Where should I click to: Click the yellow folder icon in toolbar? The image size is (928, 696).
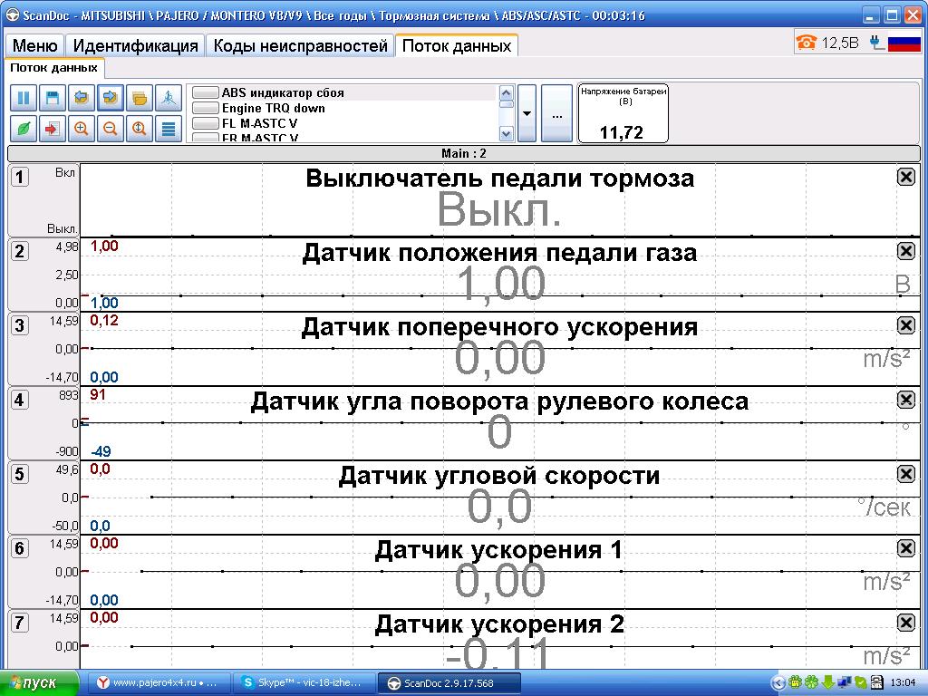[140, 98]
